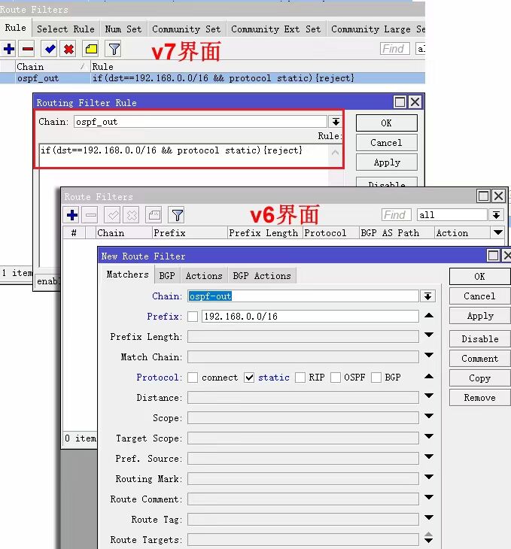Viewport: 511px width, 549px height.
Task: Click the blue plus add icon in v7 toolbar
Action: coord(9,49)
